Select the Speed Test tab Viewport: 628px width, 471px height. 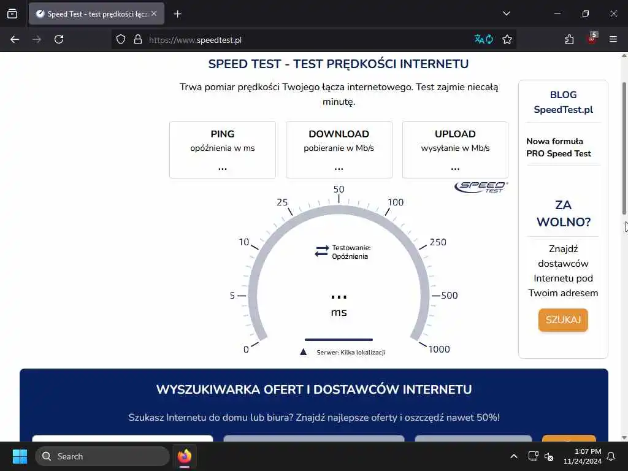click(96, 13)
